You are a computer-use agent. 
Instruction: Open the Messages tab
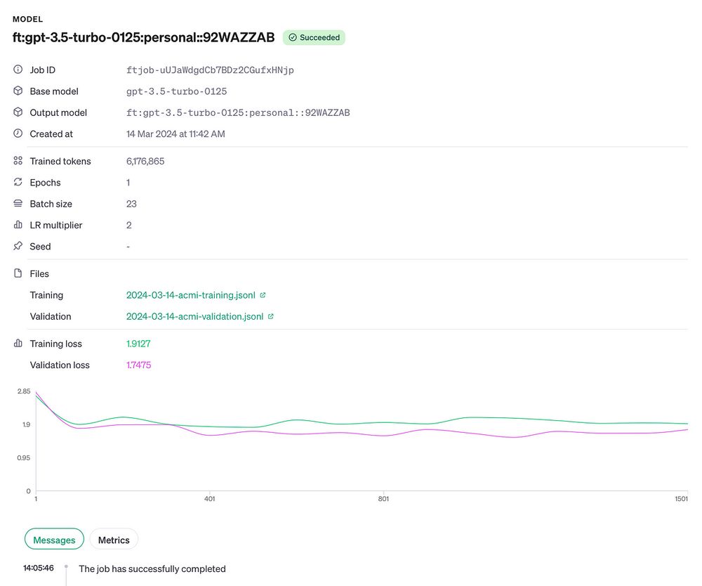tap(54, 540)
